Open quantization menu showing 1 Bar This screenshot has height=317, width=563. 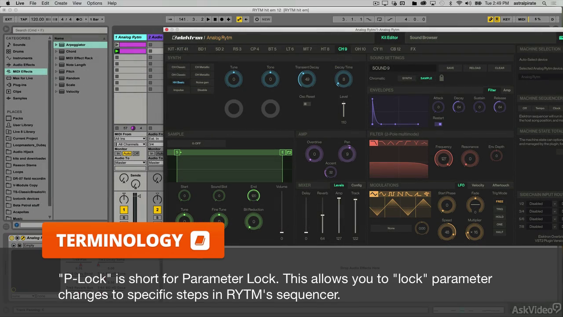[97, 19]
